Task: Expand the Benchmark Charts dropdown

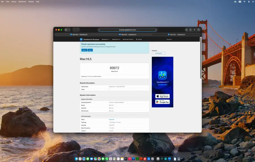Action: point(128,39)
